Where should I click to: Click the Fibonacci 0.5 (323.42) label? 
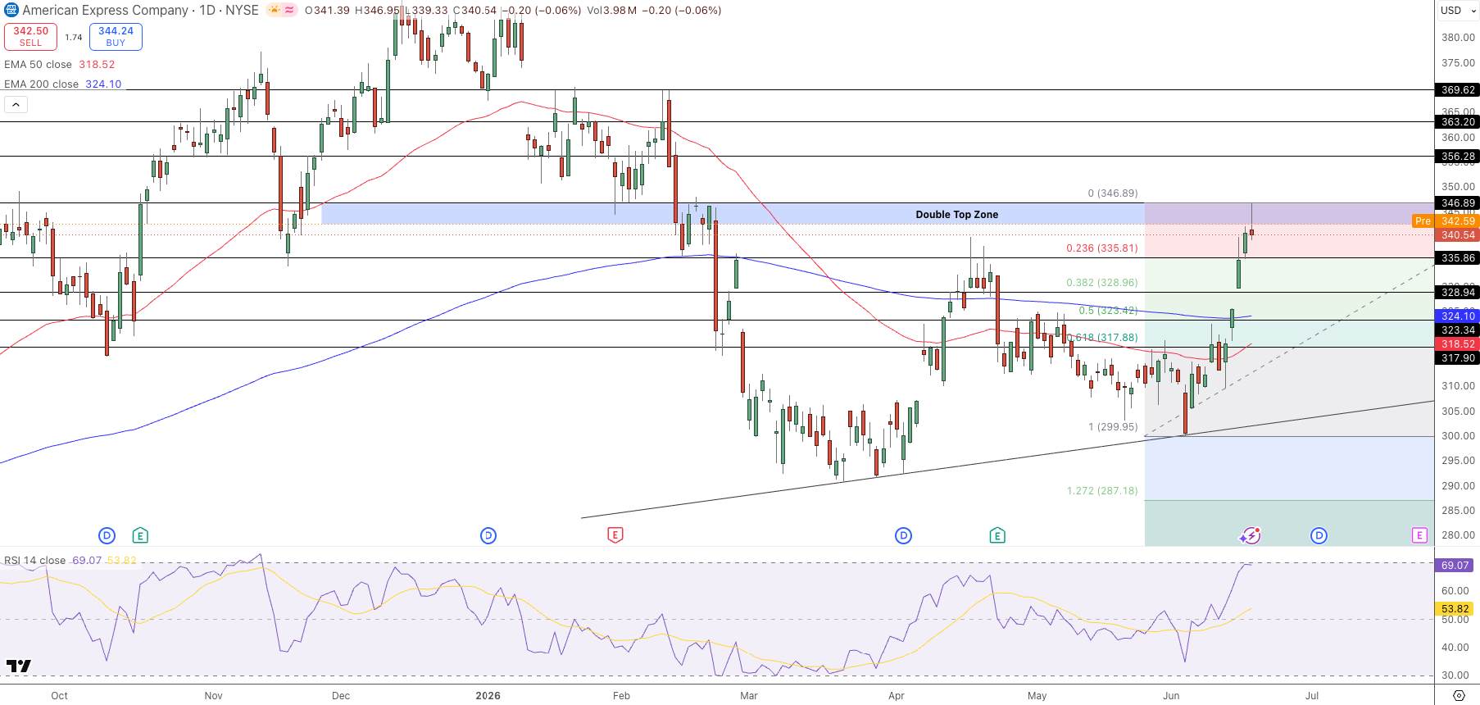[x=1108, y=311]
